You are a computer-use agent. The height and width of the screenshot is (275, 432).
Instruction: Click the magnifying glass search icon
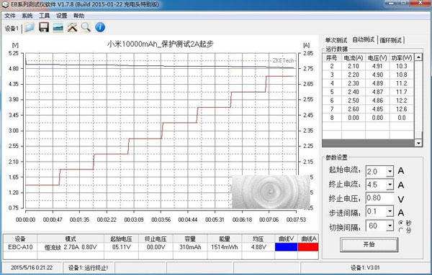[86, 27]
